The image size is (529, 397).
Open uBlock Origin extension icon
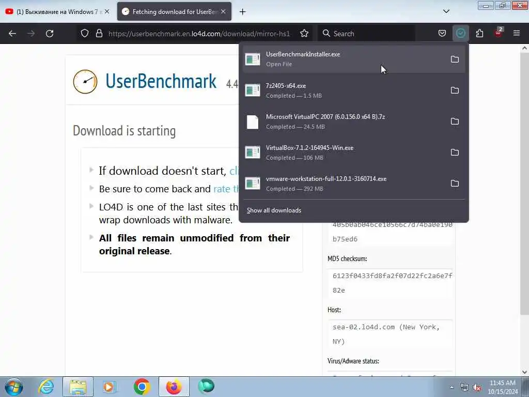[499, 33]
